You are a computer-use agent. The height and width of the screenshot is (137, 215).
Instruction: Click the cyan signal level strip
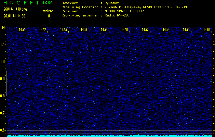pyautogui.click(x=109, y=136)
